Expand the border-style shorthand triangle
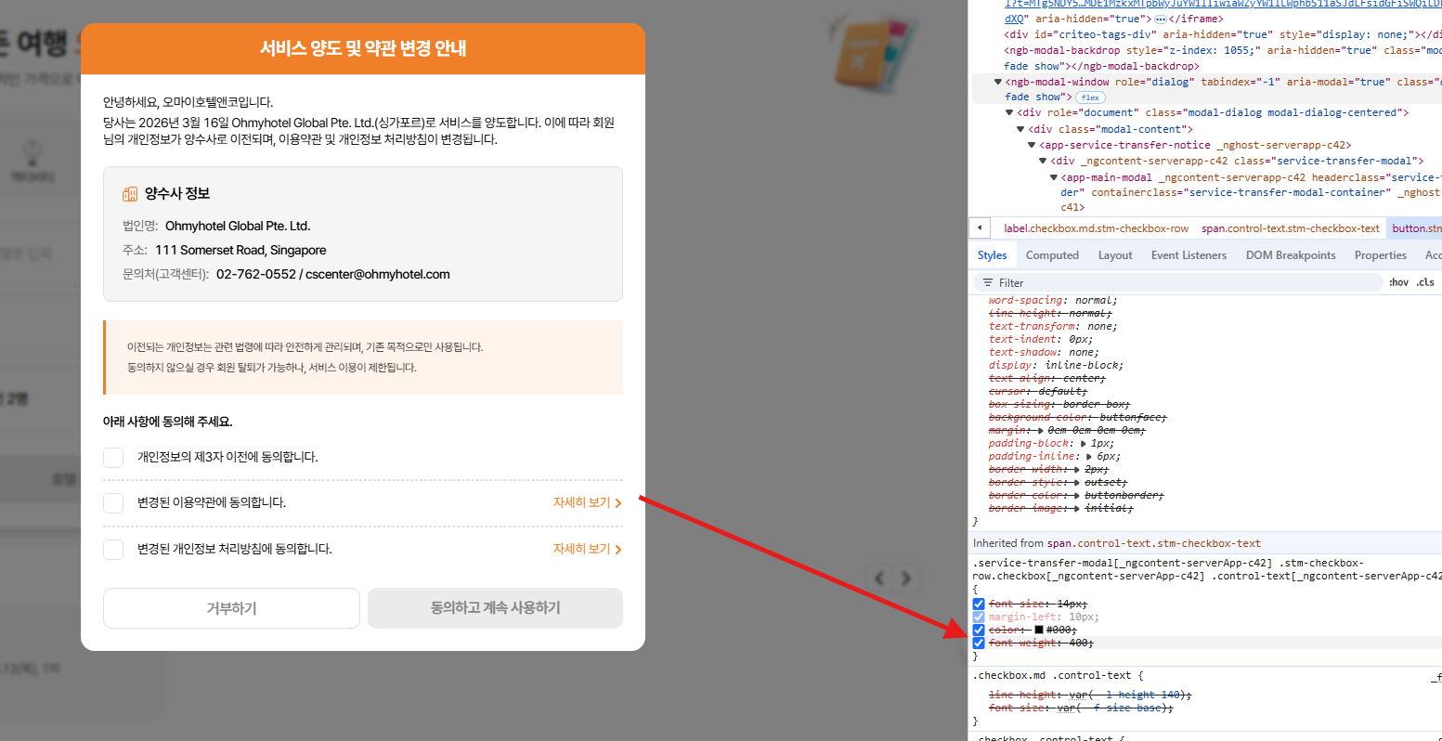The height and width of the screenshot is (741, 1442). pyautogui.click(x=1077, y=483)
